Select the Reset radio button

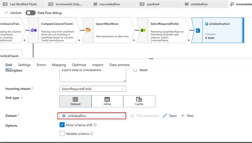[135, 70]
